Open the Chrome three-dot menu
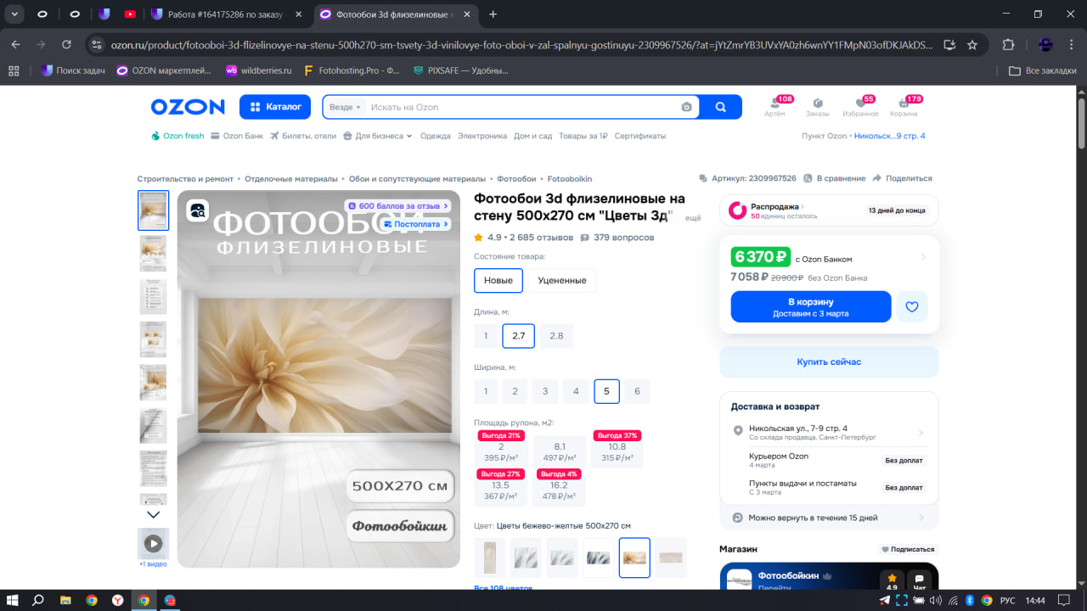Screen dimensions: 1087x611 [x=1070, y=45]
